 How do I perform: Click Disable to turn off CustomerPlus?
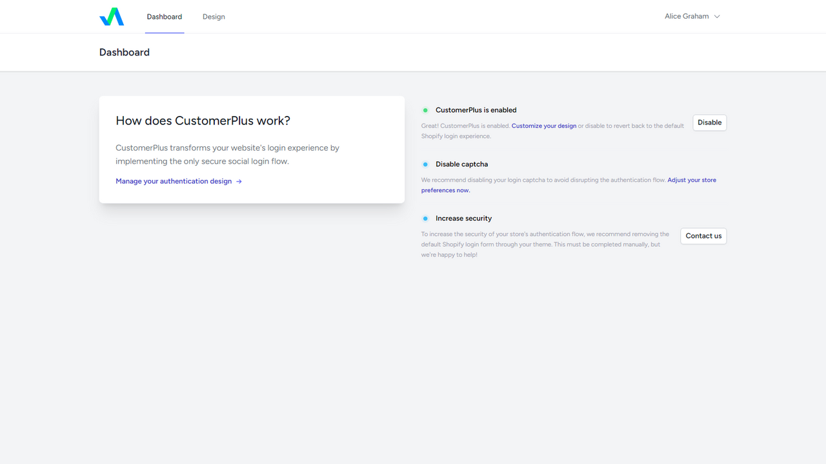click(x=709, y=122)
